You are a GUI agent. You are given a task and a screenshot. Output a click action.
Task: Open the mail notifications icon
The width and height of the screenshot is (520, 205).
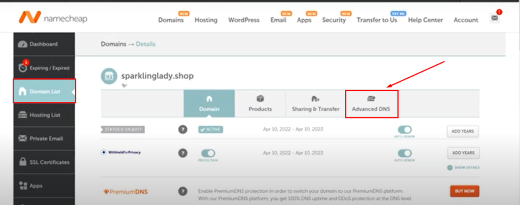pos(495,18)
